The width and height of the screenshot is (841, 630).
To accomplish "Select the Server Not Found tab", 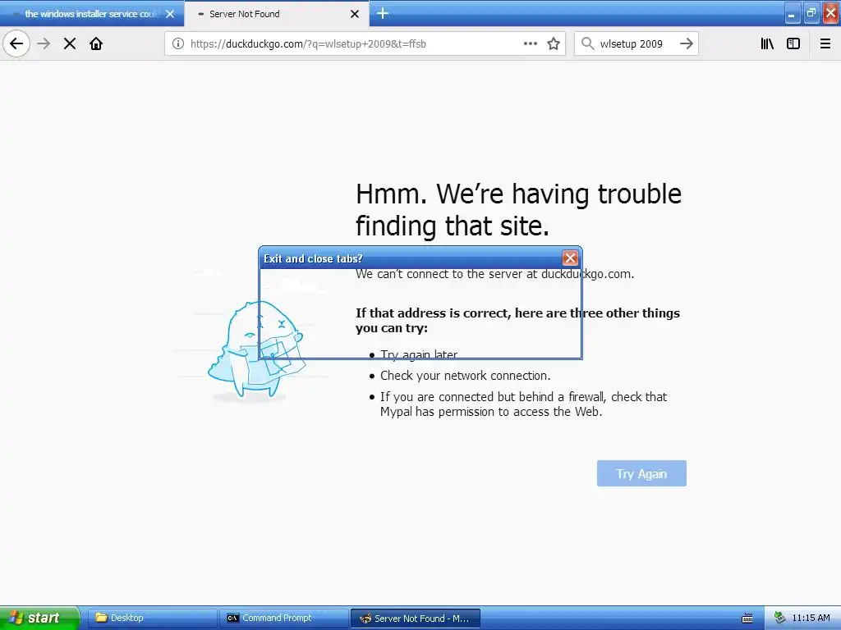I will point(276,14).
